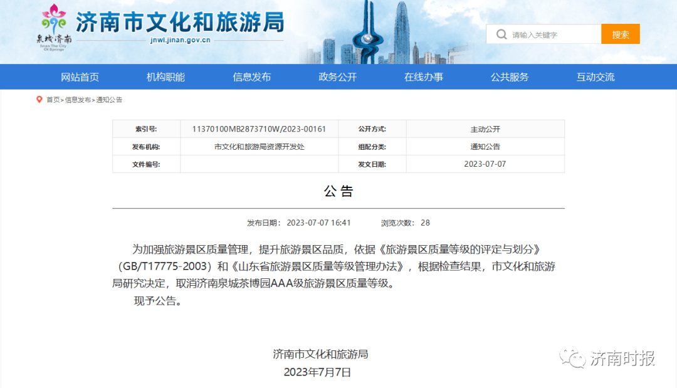Image resolution: width=677 pixels, height=388 pixels.
Task: Select 信息发布 in the navigation bar
Action: click(251, 77)
